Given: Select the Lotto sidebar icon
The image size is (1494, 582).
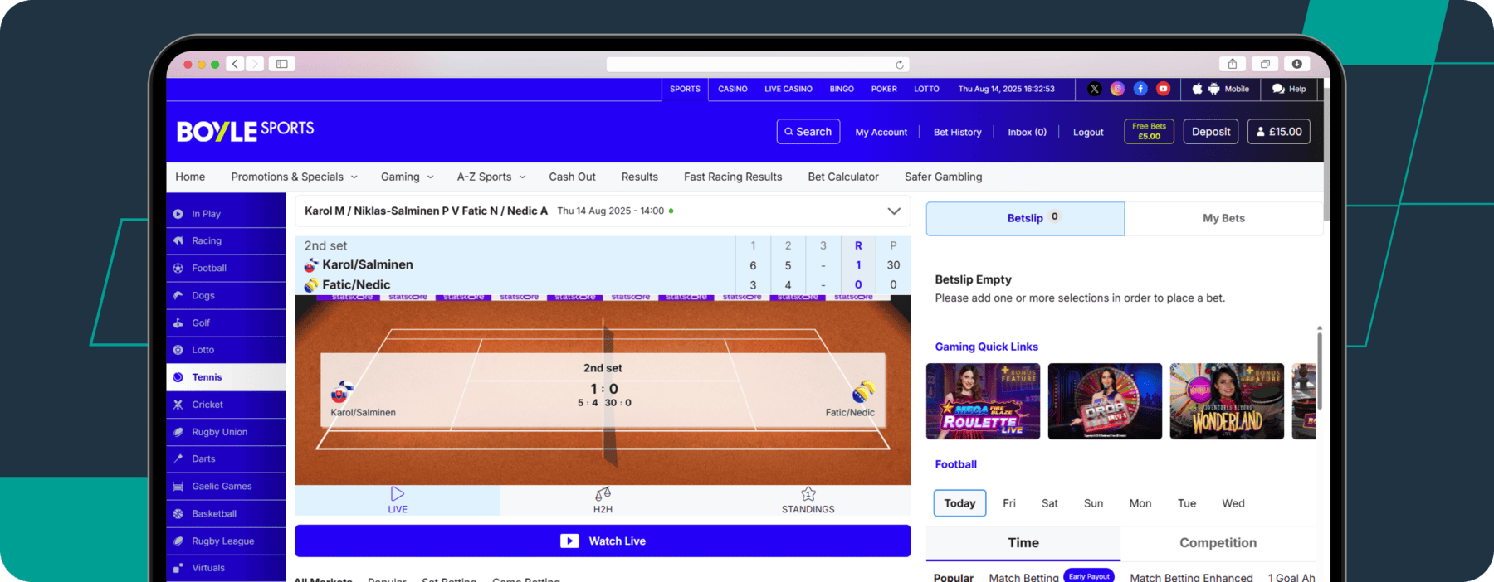Looking at the screenshot, I should [x=178, y=350].
